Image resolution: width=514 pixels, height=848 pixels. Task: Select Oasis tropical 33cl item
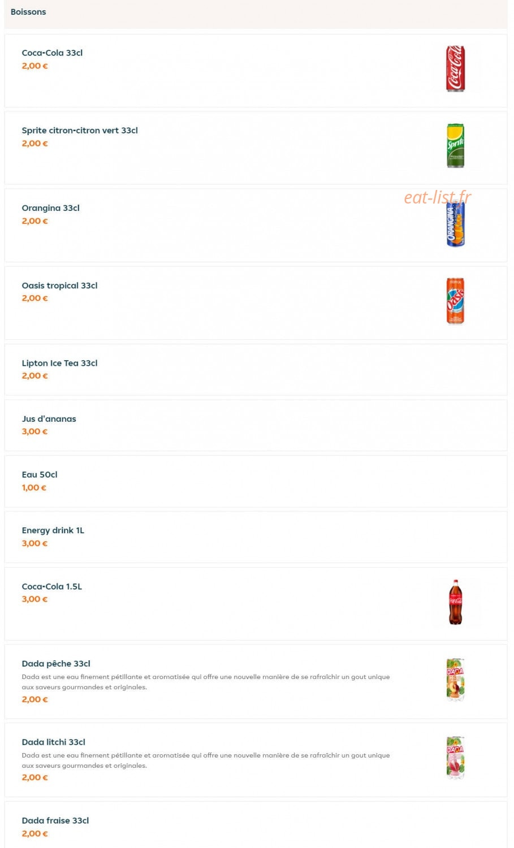[256, 303]
